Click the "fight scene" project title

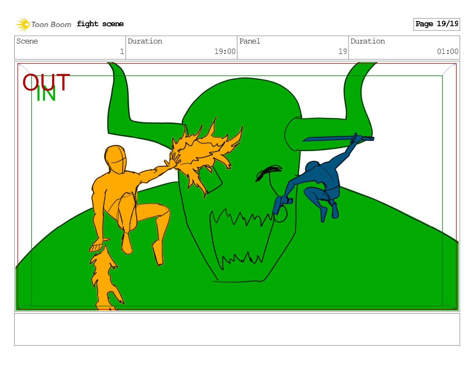pos(100,24)
